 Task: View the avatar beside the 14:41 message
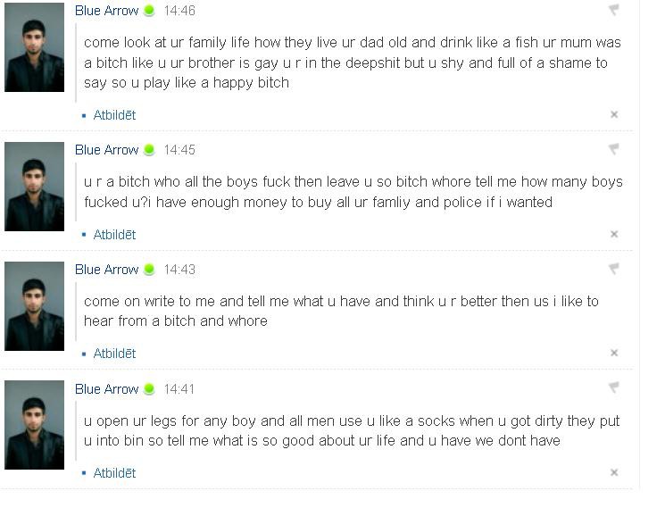[x=34, y=425]
